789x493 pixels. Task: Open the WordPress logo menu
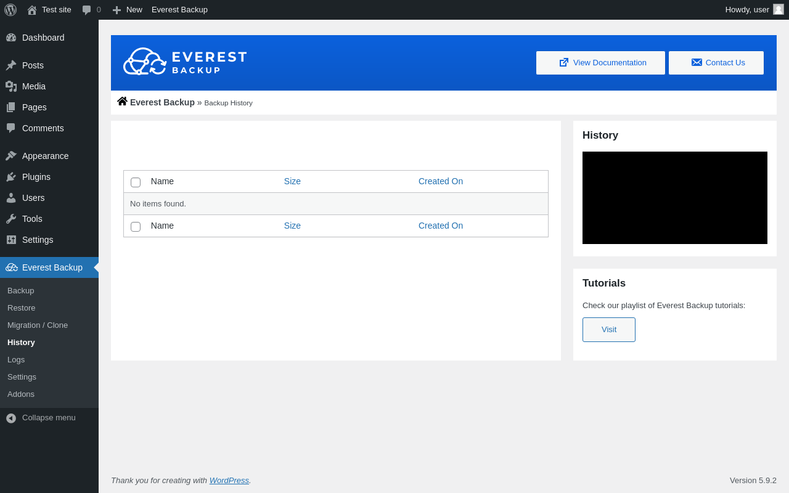[x=10, y=10]
